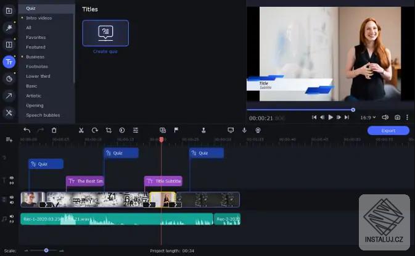Select the Crop tool
This screenshot has width=415, height=256.
pyautogui.click(x=109, y=130)
